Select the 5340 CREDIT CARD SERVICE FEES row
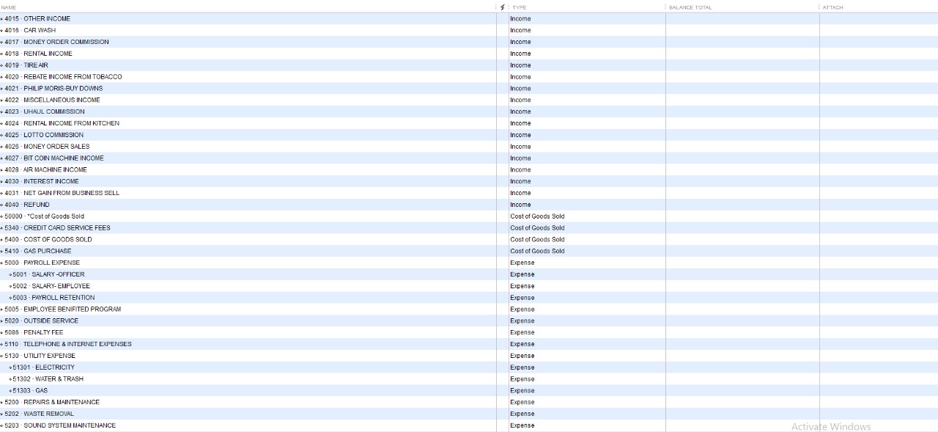Image resolution: width=938 pixels, height=432 pixels. point(67,228)
